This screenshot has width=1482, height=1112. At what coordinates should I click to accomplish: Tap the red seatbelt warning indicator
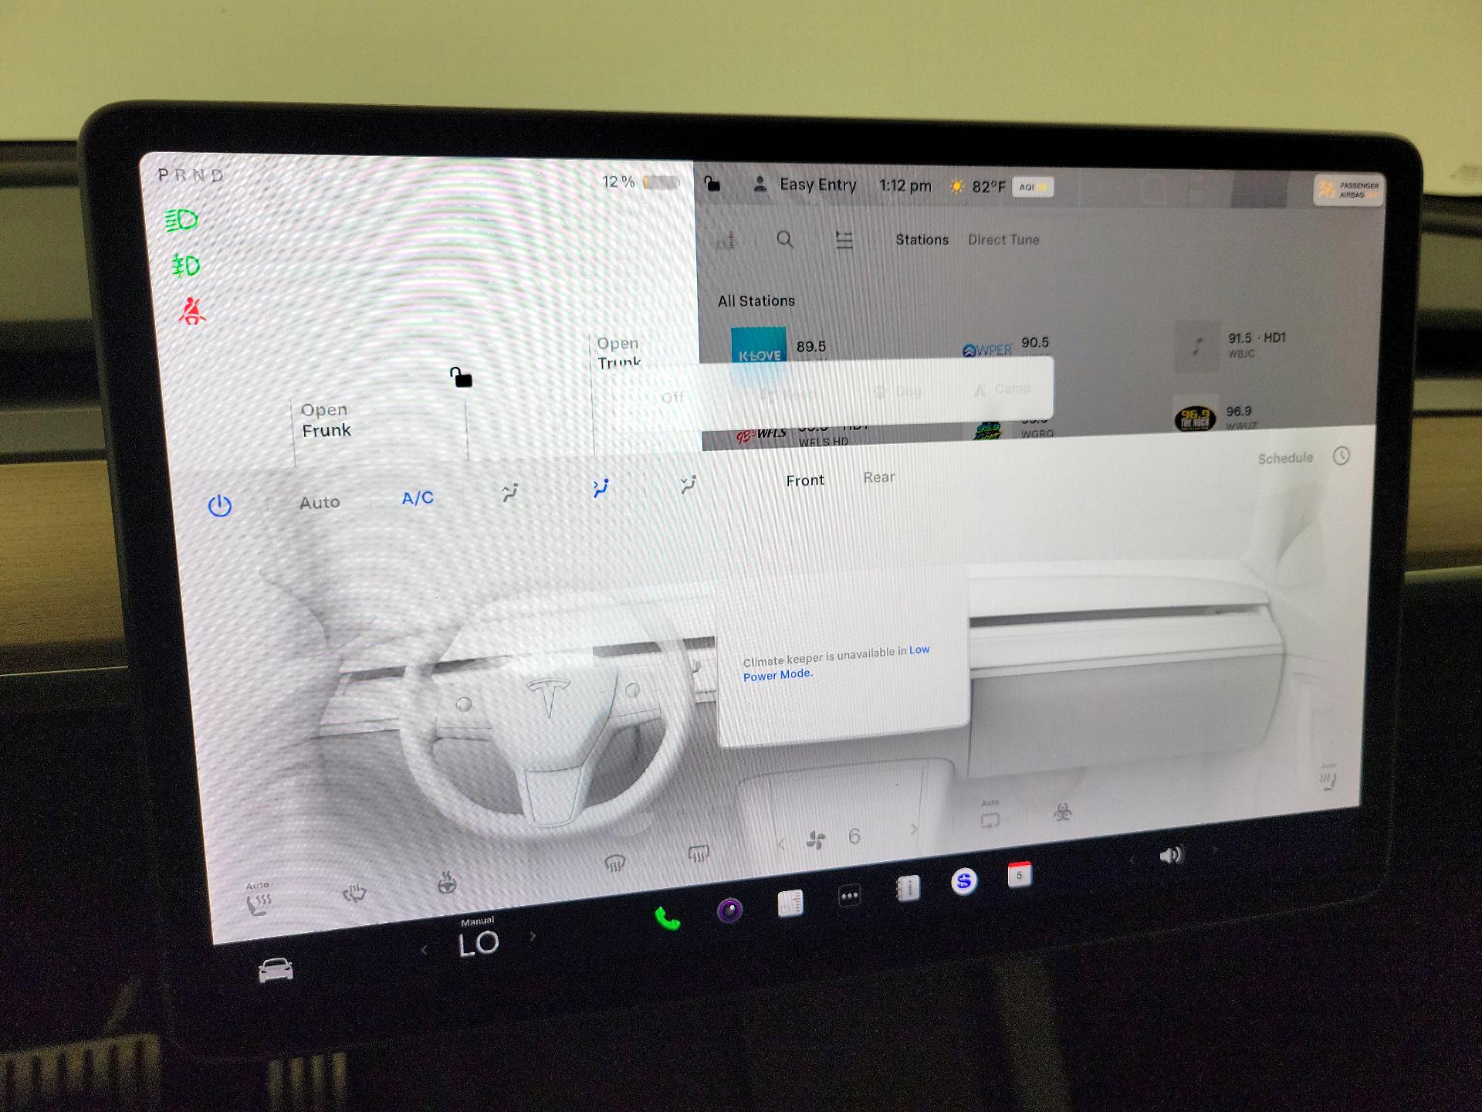[x=192, y=311]
